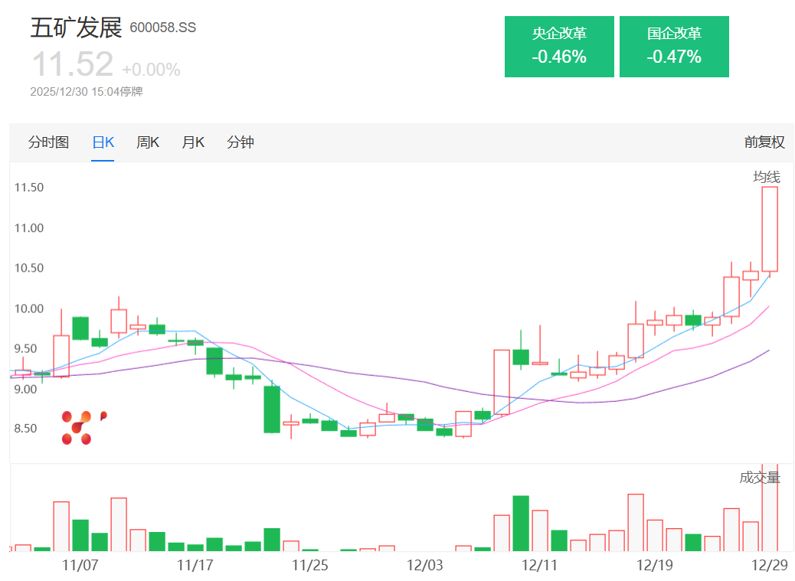Click the red dots logo watermark
This screenshot has width=795, height=581.
click(x=82, y=427)
